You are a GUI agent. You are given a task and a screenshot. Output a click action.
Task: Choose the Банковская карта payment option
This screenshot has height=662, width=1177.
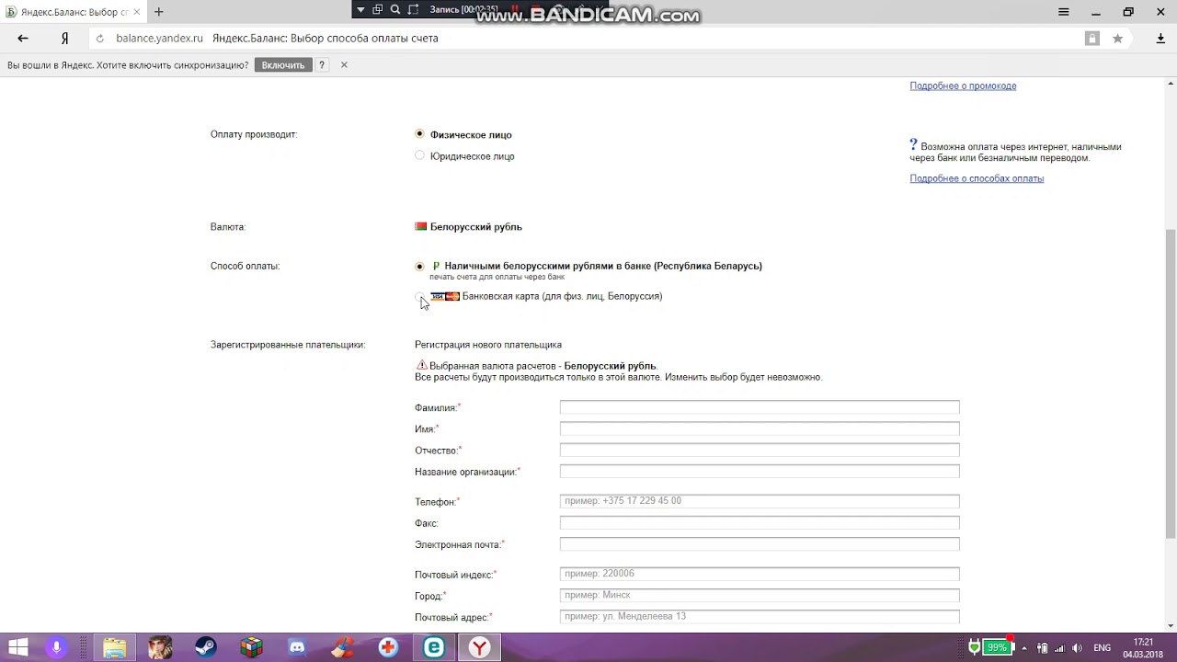coord(419,296)
